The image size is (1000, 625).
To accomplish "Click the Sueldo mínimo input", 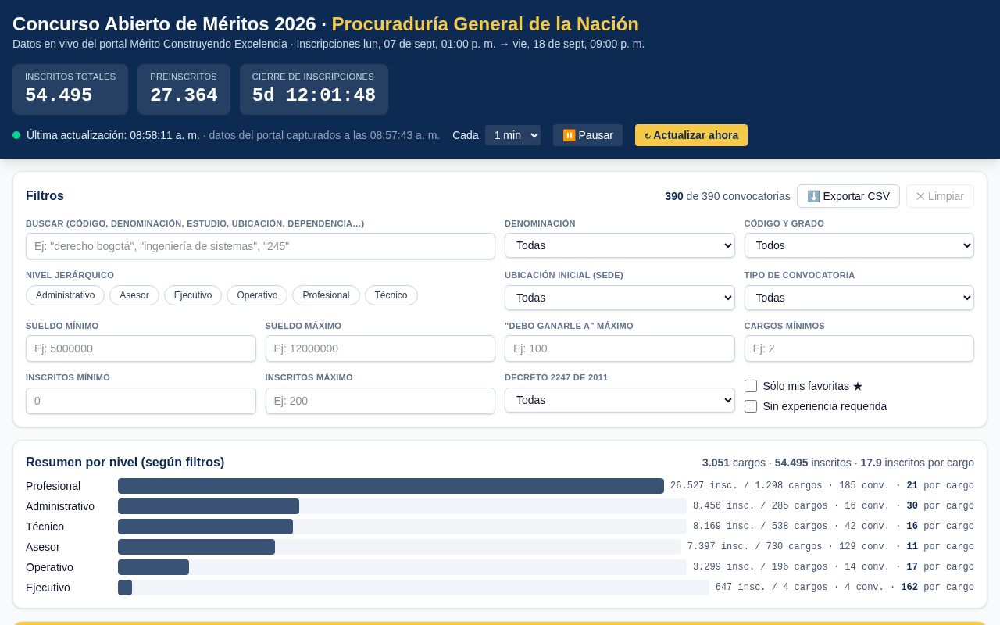I will pos(141,348).
